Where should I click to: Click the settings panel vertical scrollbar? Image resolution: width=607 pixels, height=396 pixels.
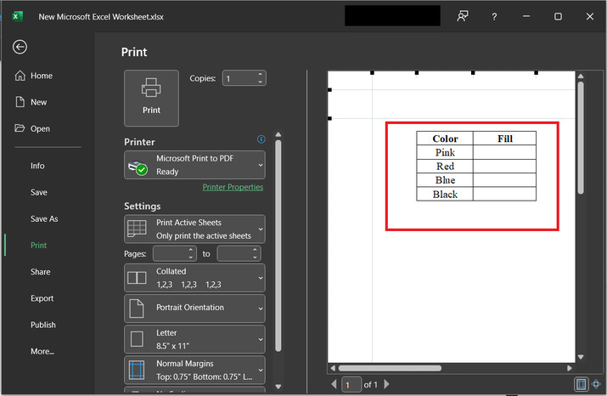278,246
